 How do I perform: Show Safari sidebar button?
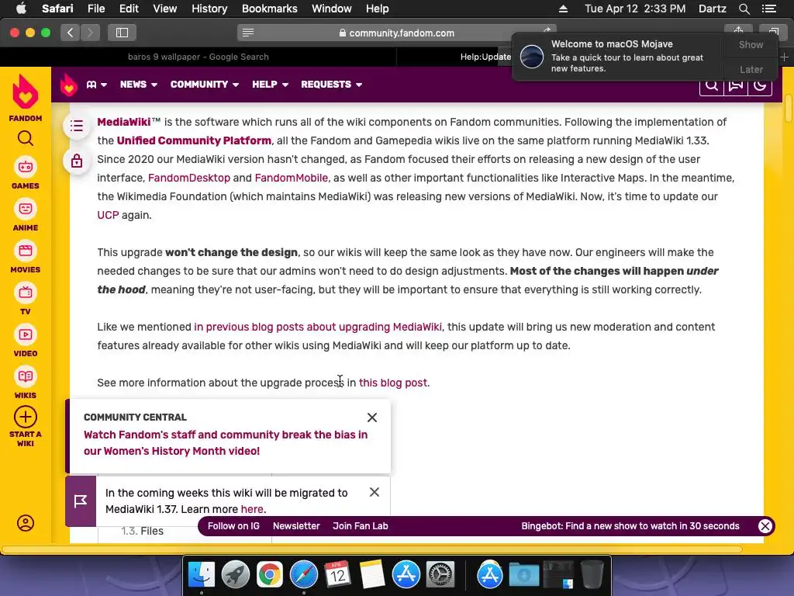122,33
